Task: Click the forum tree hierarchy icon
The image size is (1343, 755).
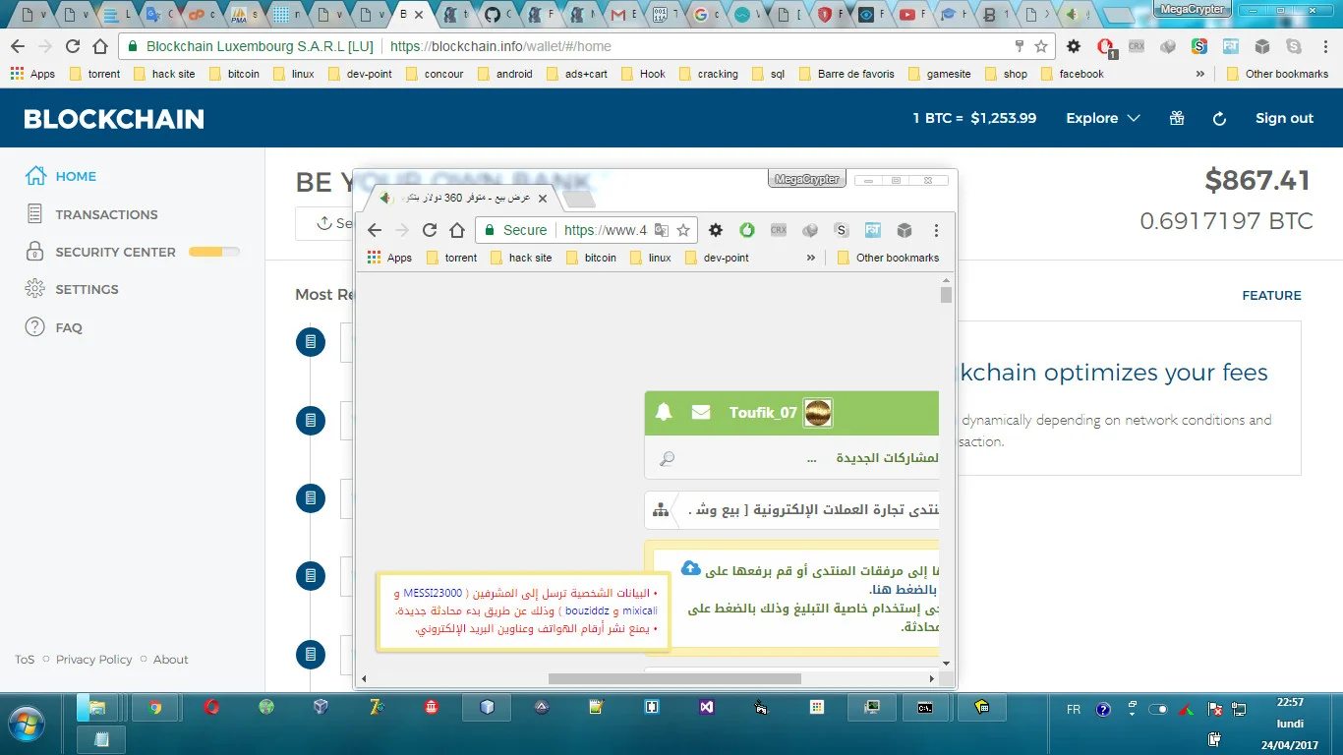Action: click(x=661, y=510)
